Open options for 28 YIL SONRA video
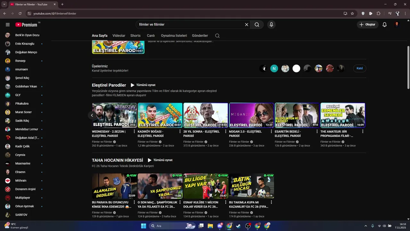This screenshot has width=410, height=231. (x=225, y=132)
